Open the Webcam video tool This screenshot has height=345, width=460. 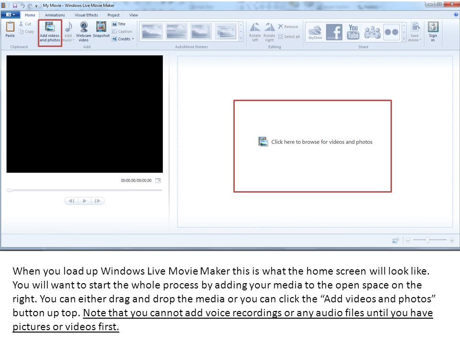point(83,32)
